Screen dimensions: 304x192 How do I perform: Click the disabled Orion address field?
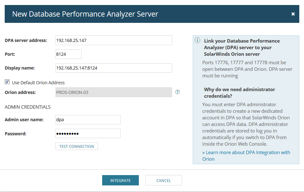(114, 92)
